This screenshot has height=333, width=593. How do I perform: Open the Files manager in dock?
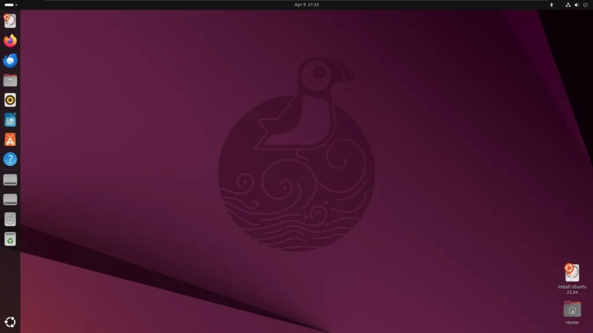click(10, 80)
